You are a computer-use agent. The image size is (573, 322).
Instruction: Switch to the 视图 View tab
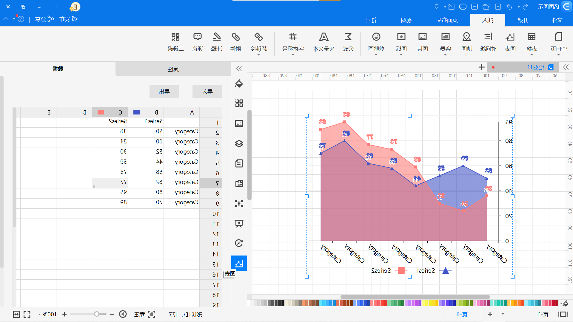click(406, 20)
